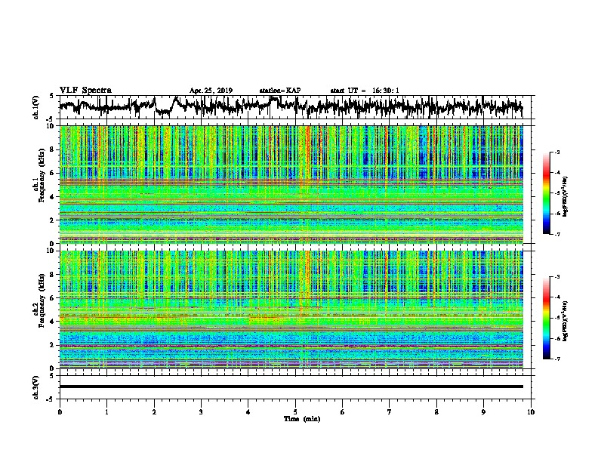Click inside the ch.1 spectrogram panel
The height and width of the screenshot is (462, 598).
click(291, 184)
